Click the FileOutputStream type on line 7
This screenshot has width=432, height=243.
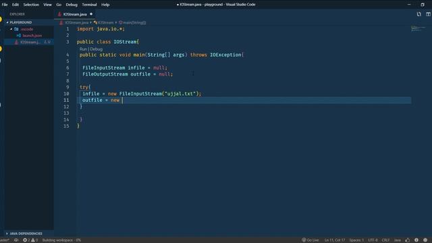pyautogui.click(x=105, y=74)
